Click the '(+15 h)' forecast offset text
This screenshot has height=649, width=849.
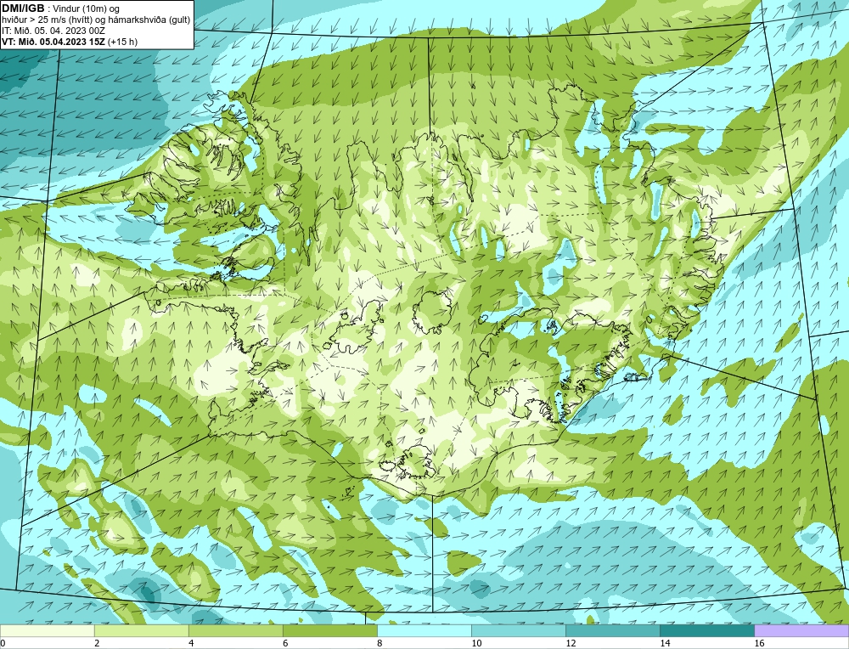click(123, 42)
